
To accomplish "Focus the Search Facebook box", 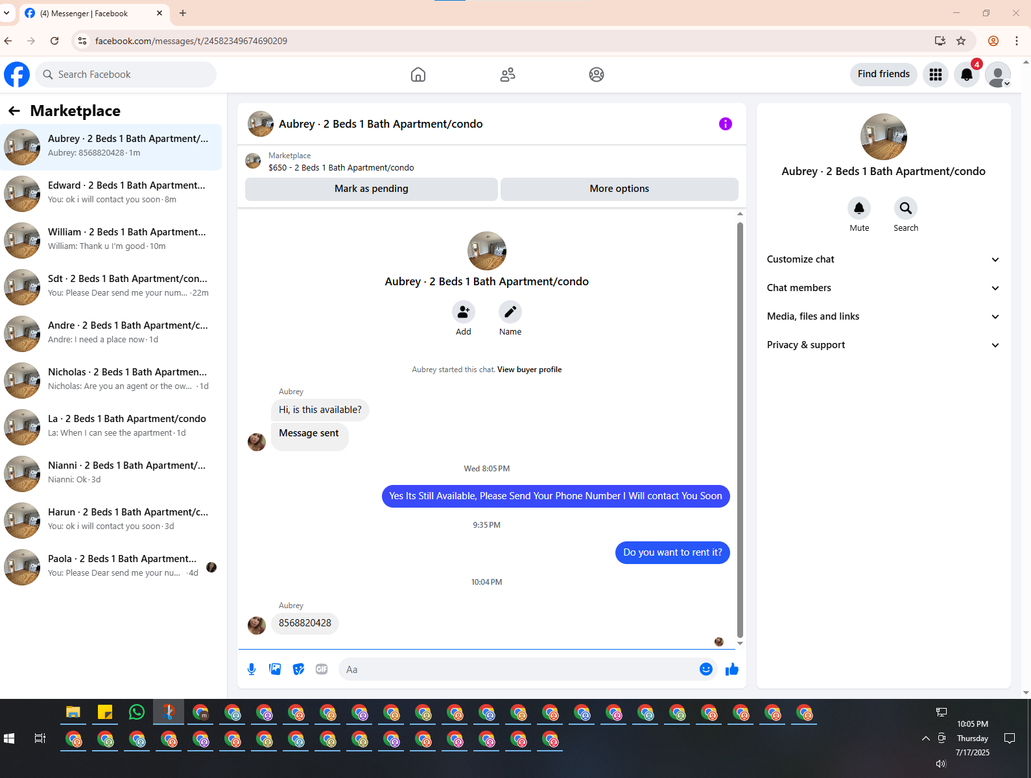I will (x=126, y=75).
